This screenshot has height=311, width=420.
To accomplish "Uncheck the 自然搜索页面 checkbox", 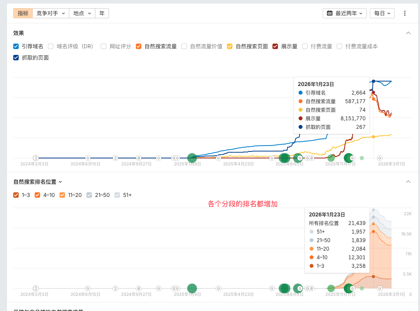I will (x=230, y=46).
